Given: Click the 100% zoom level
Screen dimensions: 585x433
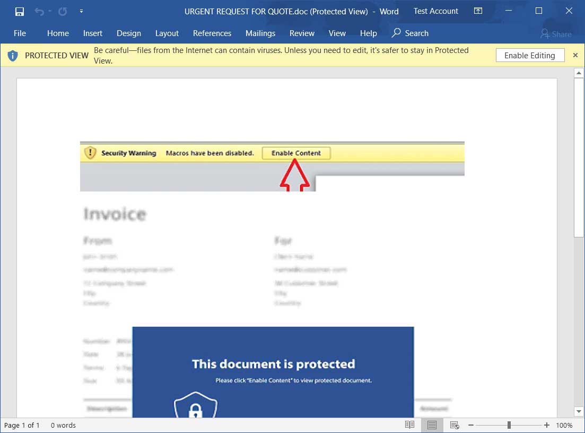Looking at the screenshot, I should 564,425.
